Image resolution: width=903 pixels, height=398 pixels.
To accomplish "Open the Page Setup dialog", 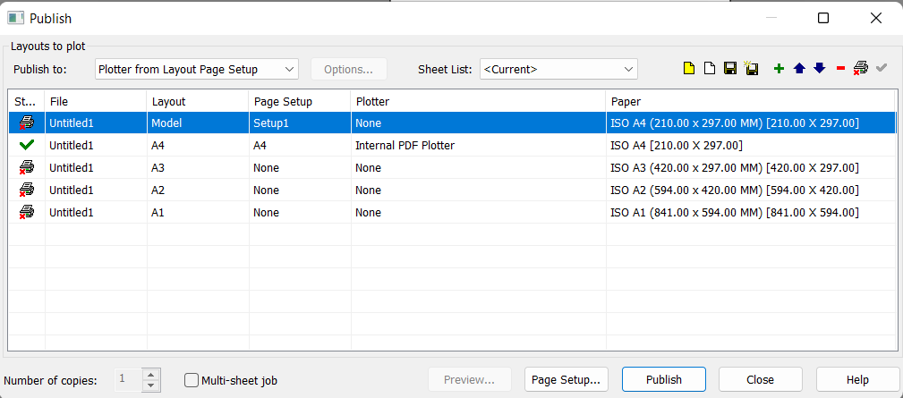I will pos(567,379).
